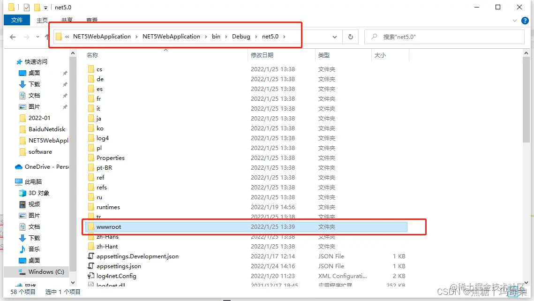Viewport: 534px width, 301px height.
Task: Click the log4 folder icon
Action: point(91,138)
